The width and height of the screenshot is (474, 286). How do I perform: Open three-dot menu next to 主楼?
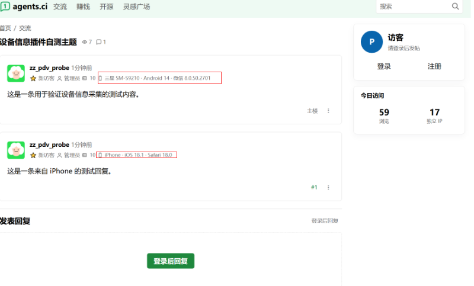point(328,111)
